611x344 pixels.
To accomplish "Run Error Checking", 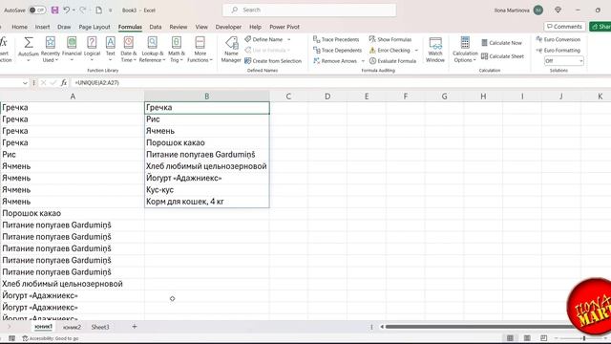I will tap(390, 51).
